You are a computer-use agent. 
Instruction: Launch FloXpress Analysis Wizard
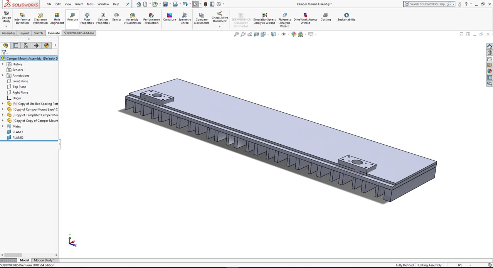click(285, 20)
